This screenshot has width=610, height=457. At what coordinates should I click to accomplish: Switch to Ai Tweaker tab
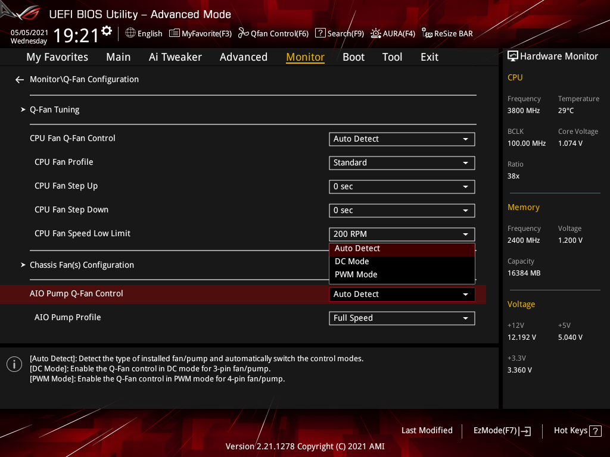click(x=175, y=57)
